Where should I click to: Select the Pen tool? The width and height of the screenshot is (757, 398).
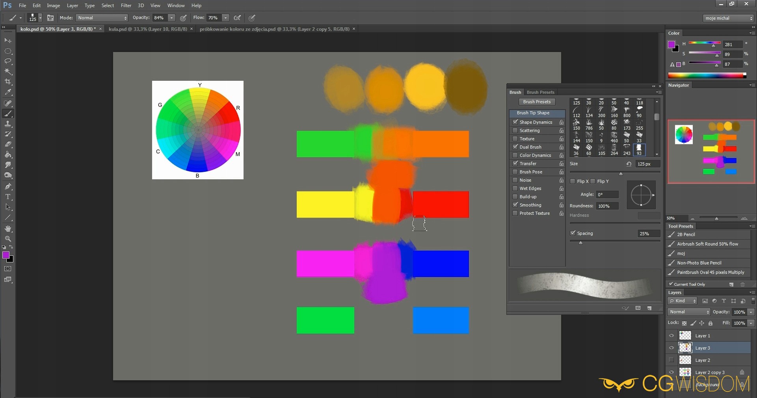tap(8, 186)
